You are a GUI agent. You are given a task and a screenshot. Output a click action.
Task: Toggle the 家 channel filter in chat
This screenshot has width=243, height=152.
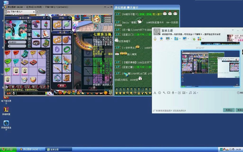pyautogui.click(x=131, y=89)
